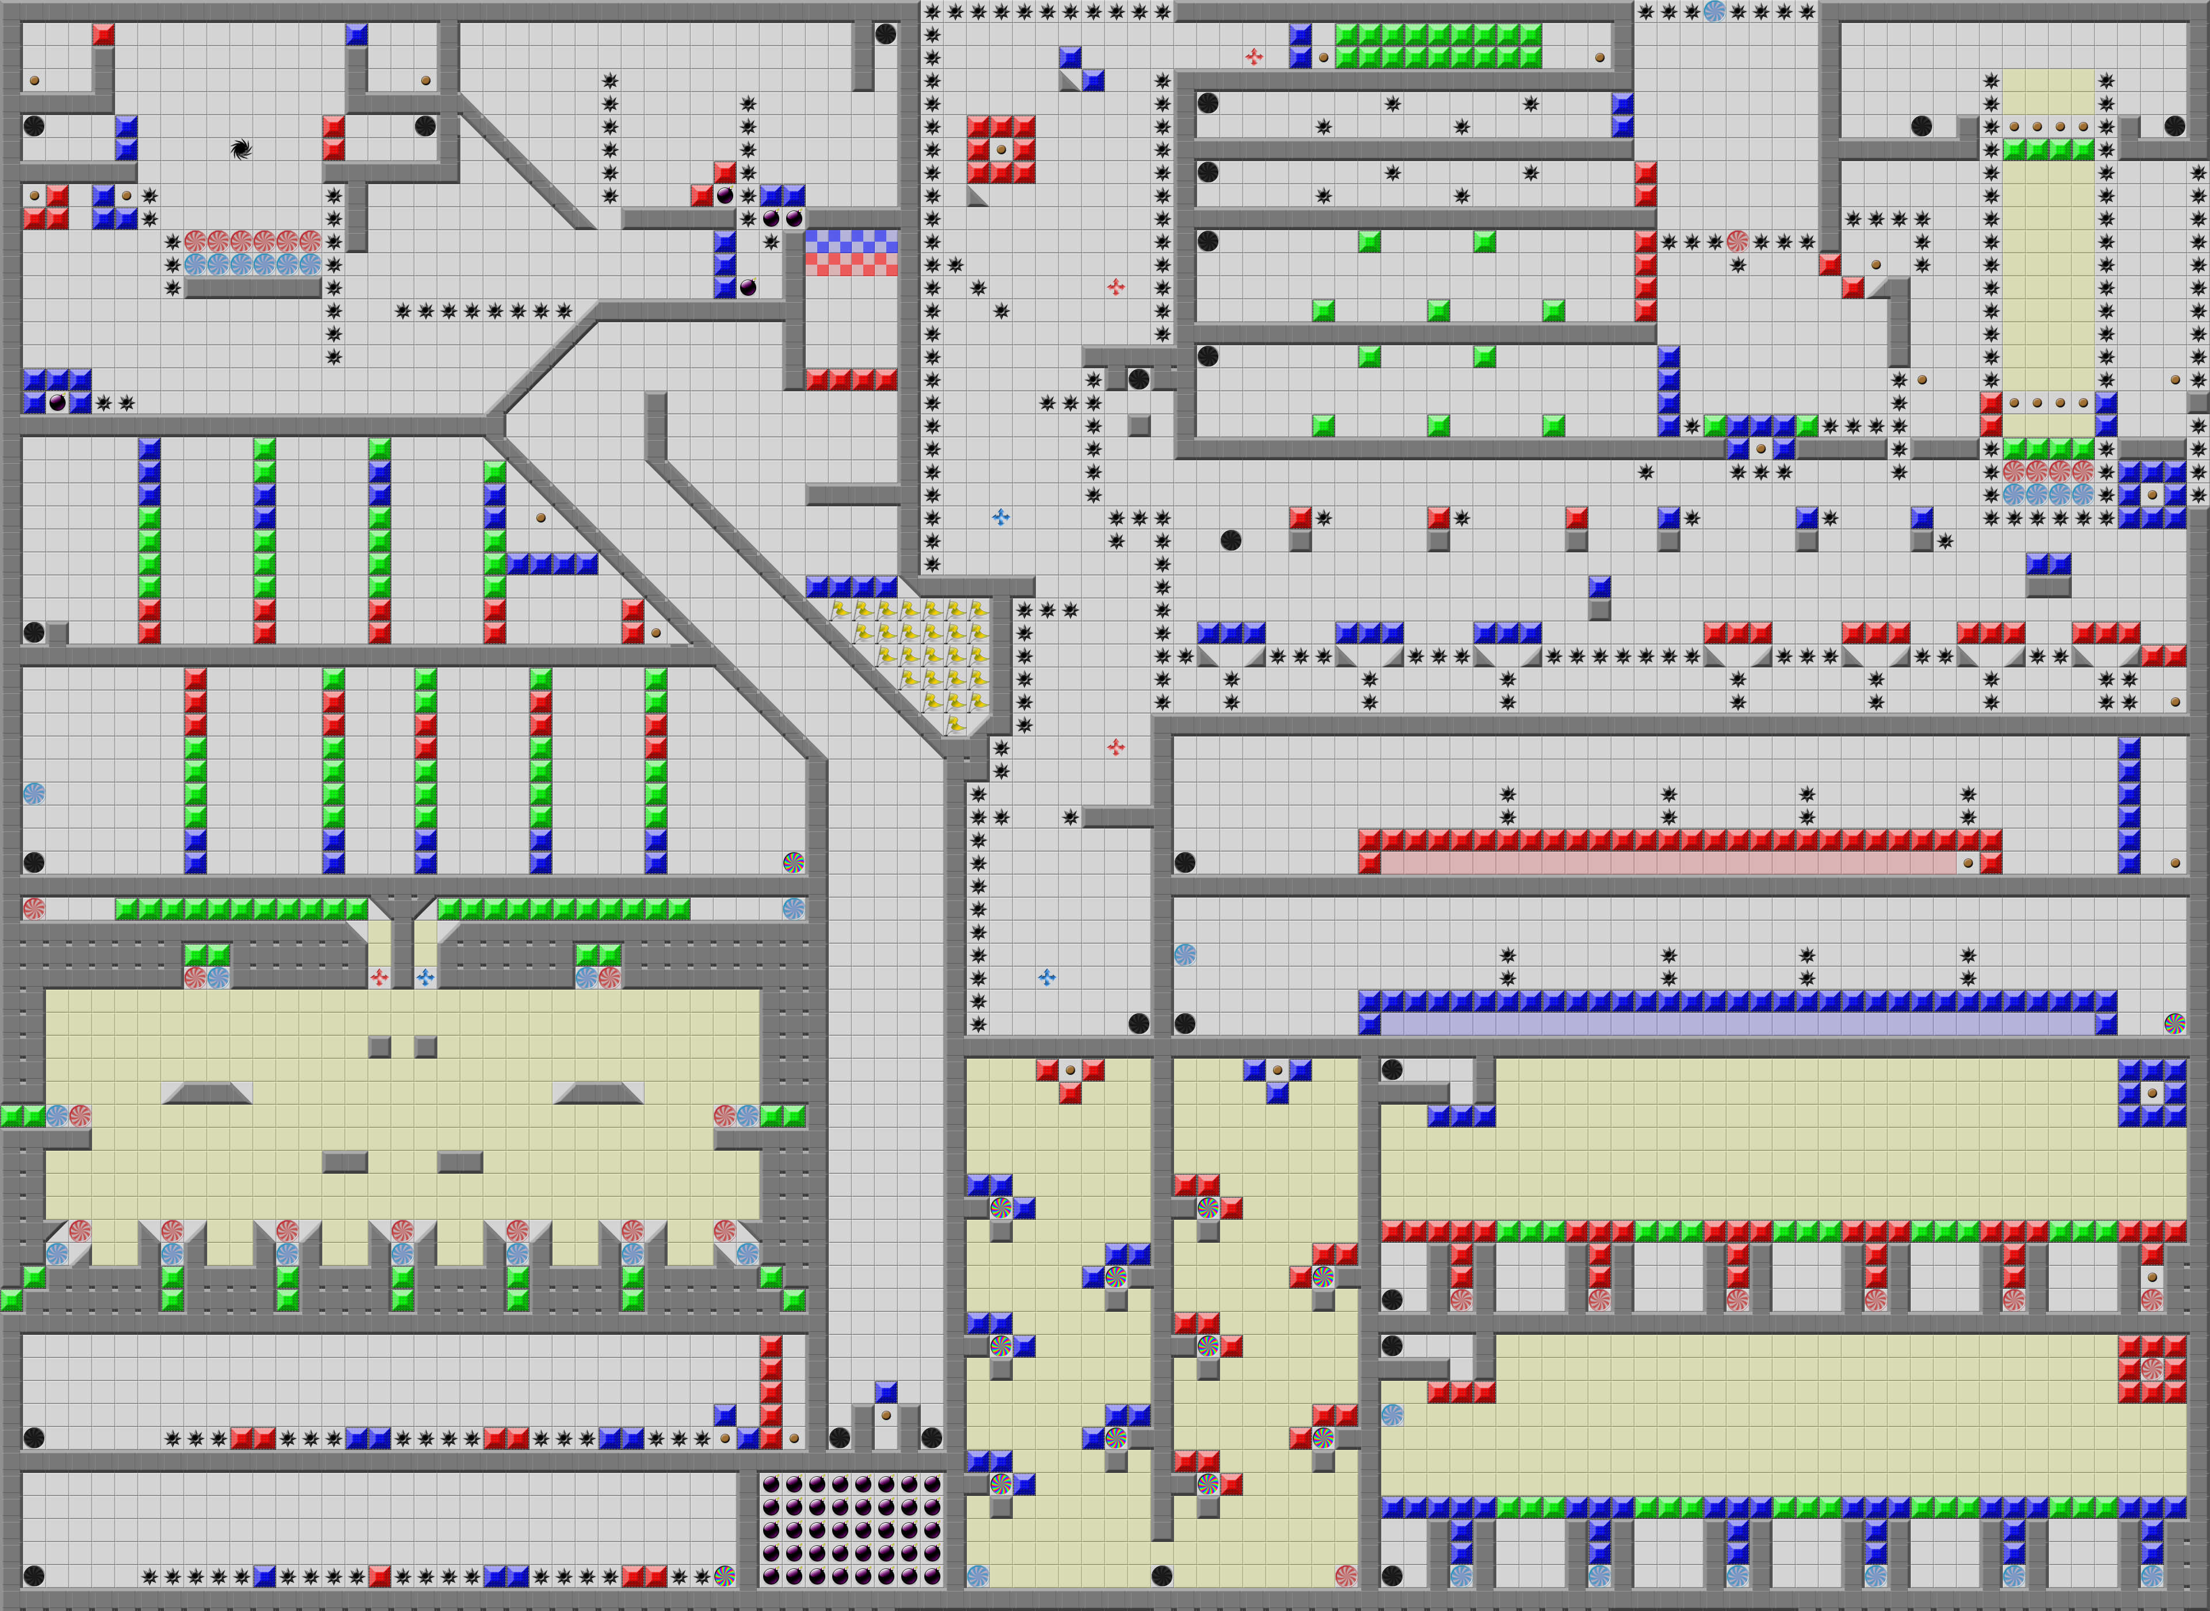Click red arrow cross left of green blocks
The width and height of the screenshot is (2210, 1611).
click(1254, 58)
